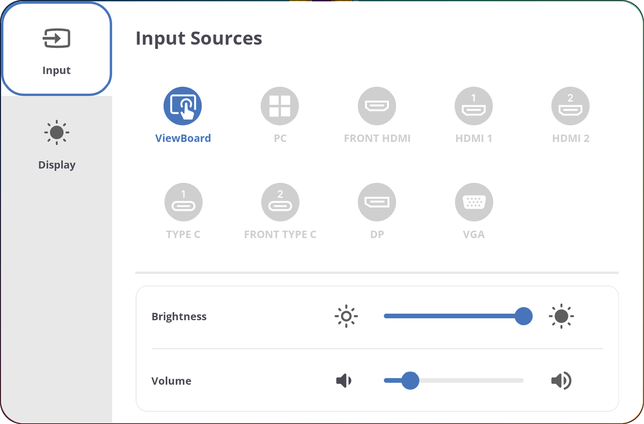The height and width of the screenshot is (424, 644).
Task: Set volume higher on the unfilled gray slider track
Action: coord(471,380)
